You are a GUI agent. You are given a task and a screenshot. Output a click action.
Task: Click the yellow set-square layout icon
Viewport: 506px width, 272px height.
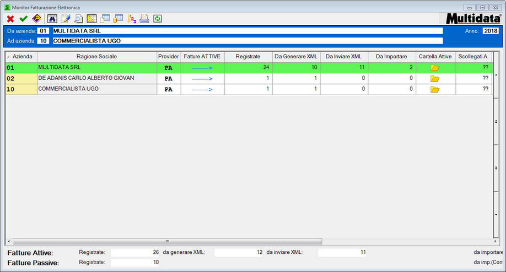(91, 19)
